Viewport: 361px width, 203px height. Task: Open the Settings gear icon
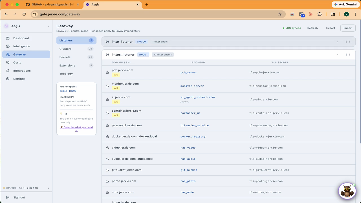click(8, 79)
